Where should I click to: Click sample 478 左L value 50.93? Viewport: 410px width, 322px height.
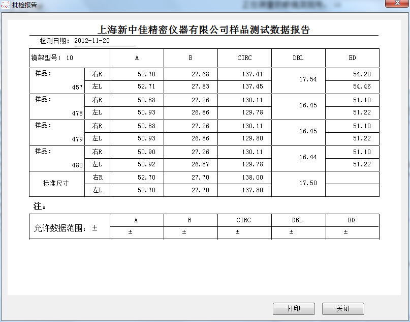pyautogui.click(x=146, y=112)
